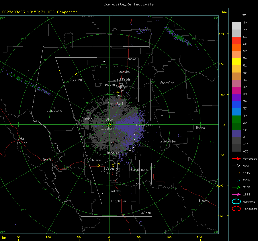Click the white 09EA arrow icon
This screenshot has width=258, height=241.
236,166
